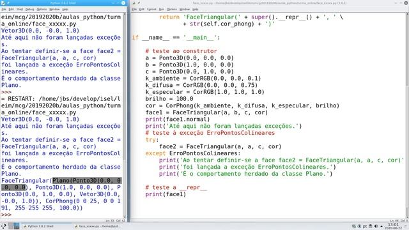Click the '= RESTART:' line in the shell
The image size is (409, 230).
[x=61, y=99]
